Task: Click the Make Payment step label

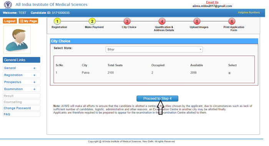Action: [94, 27]
